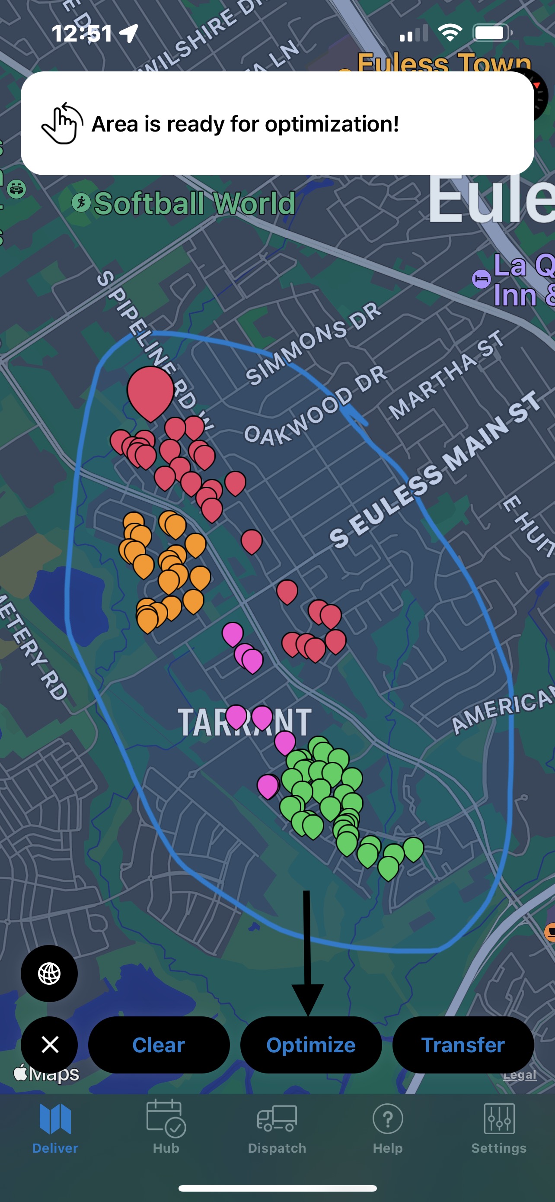Close the area selection with X button
Image resolution: width=555 pixels, height=1202 pixels.
point(49,1044)
